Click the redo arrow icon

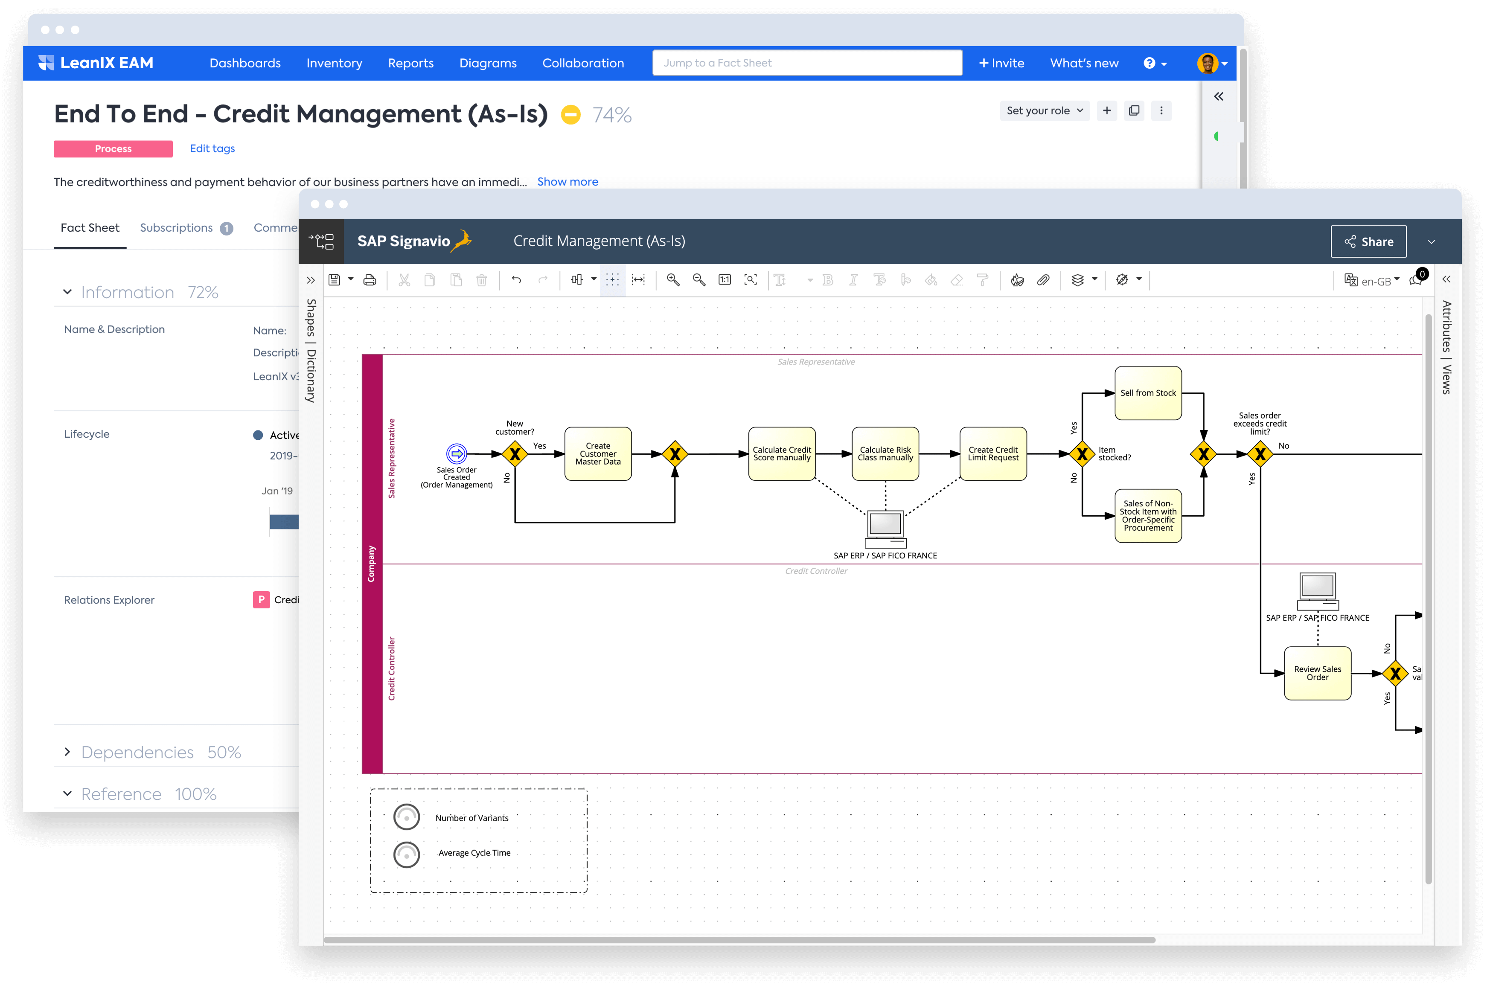(543, 280)
